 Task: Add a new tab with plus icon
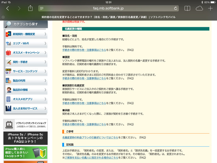210,8
